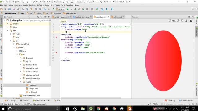Expand the .idea folder node
Viewport: 198px width, 111px height.
pos(7,27)
